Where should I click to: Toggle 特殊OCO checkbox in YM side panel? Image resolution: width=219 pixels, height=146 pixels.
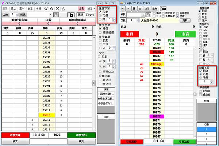tap(100, 72)
